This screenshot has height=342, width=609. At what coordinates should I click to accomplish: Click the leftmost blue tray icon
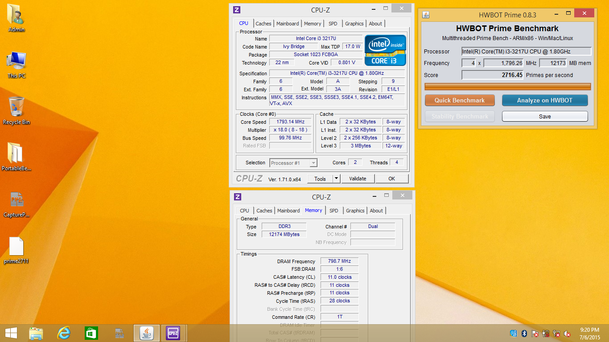click(514, 334)
